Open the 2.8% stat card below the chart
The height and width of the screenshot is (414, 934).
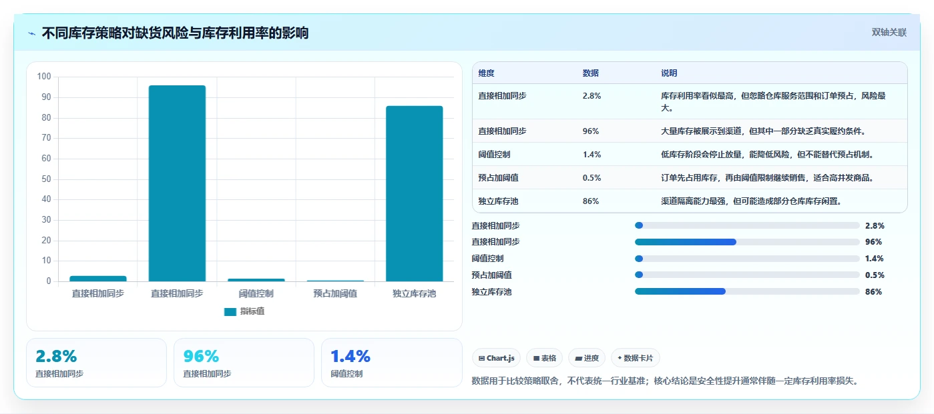point(96,363)
